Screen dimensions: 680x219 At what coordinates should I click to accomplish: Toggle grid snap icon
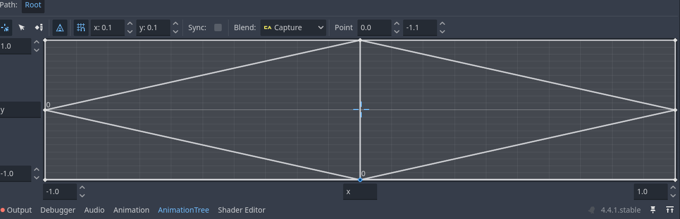coord(81,28)
